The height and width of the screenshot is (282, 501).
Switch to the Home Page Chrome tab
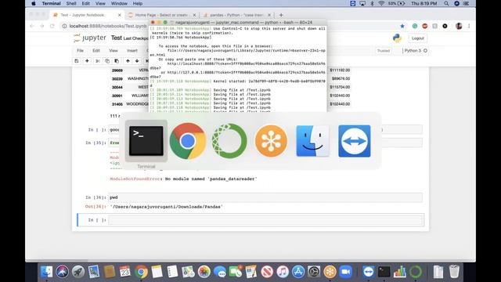click(x=161, y=15)
